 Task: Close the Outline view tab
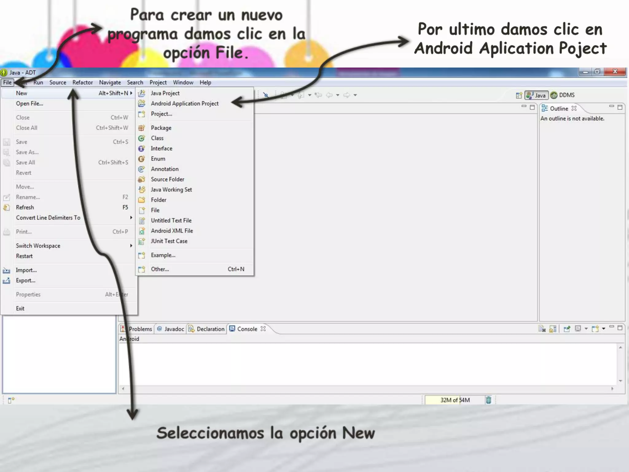coord(574,108)
